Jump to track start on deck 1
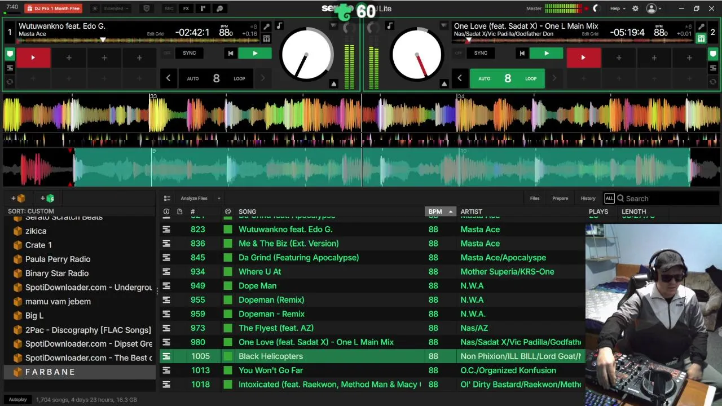The width and height of the screenshot is (722, 406). click(230, 53)
